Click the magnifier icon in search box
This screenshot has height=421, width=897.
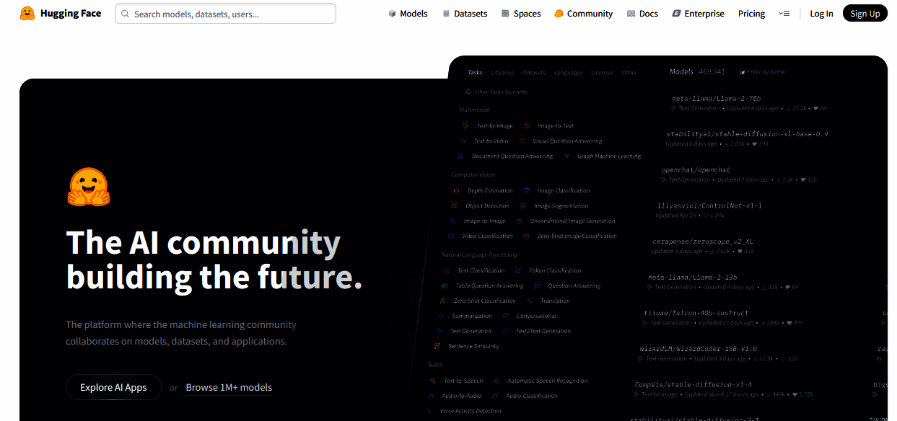[x=126, y=14]
